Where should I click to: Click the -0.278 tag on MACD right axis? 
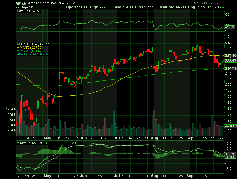[x=230, y=154]
